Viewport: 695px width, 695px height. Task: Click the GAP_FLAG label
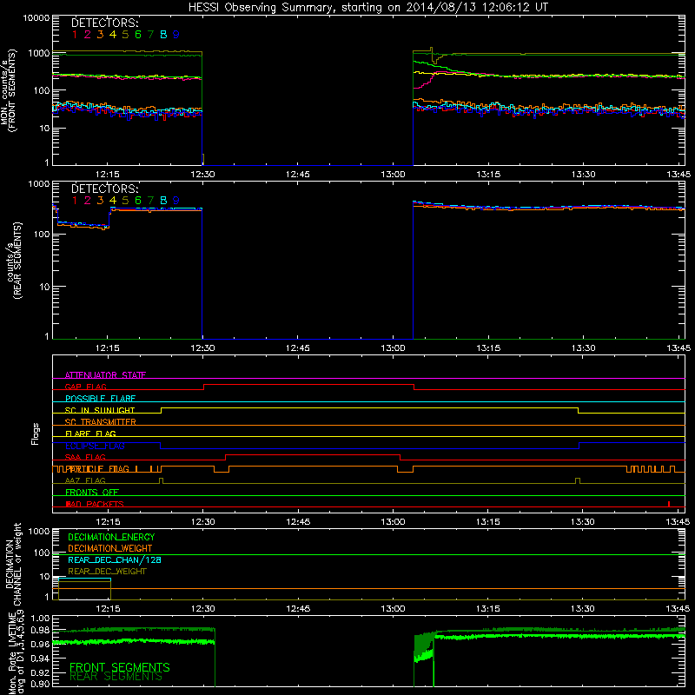pos(85,387)
